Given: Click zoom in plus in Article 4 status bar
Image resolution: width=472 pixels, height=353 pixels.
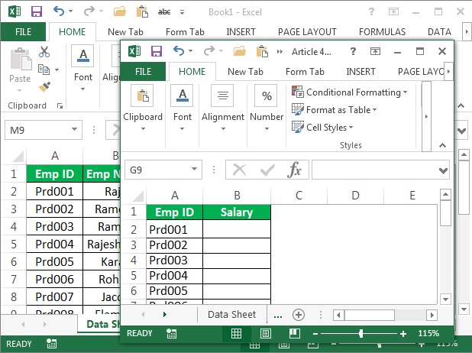Looking at the screenshot, I should click(x=403, y=334).
